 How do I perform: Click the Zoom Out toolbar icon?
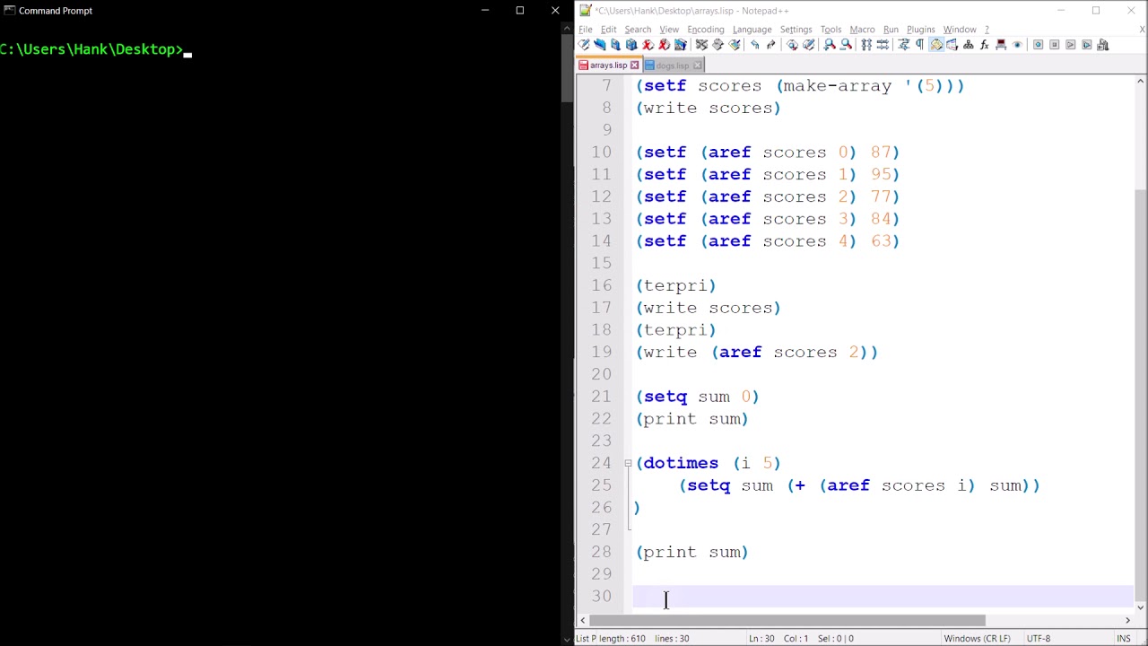point(846,45)
